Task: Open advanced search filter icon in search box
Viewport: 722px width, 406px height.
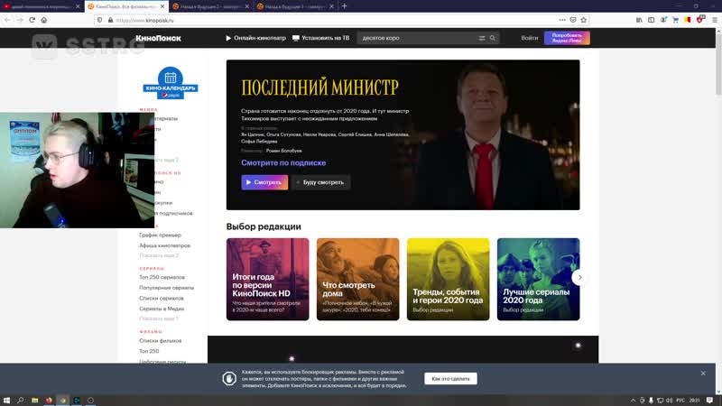Action: click(x=482, y=38)
